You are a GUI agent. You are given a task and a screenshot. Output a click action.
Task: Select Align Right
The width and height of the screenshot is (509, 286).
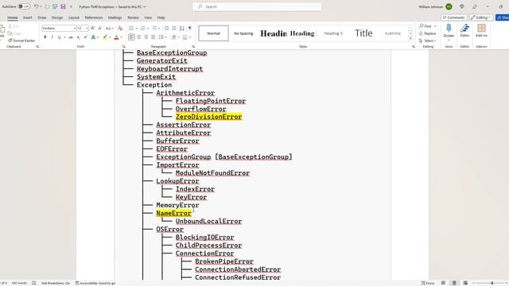point(146,37)
